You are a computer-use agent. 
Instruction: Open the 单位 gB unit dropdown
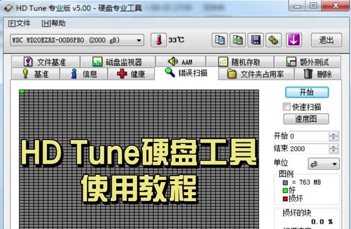(324, 164)
